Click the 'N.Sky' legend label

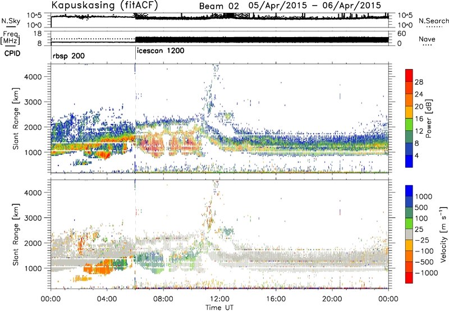click(11, 21)
